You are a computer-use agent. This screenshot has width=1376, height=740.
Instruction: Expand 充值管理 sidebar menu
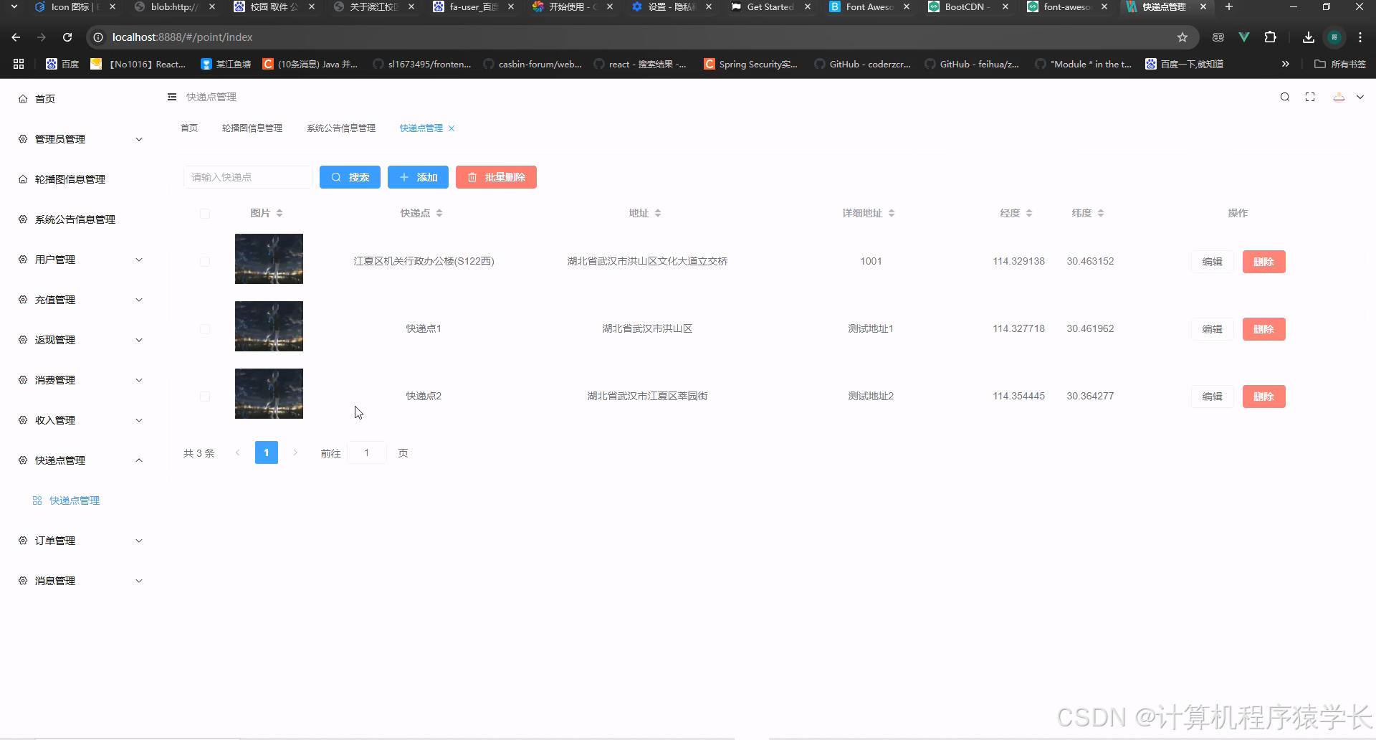pyautogui.click(x=79, y=300)
